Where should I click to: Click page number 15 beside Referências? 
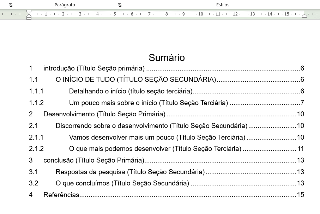[300, 195]
